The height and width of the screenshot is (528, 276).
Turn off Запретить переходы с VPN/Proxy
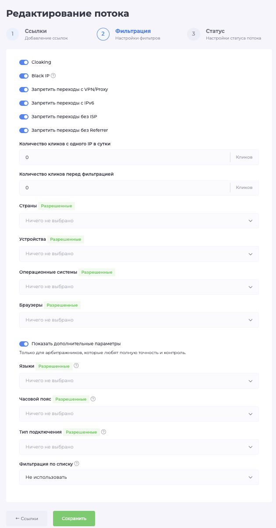[24, 89]
